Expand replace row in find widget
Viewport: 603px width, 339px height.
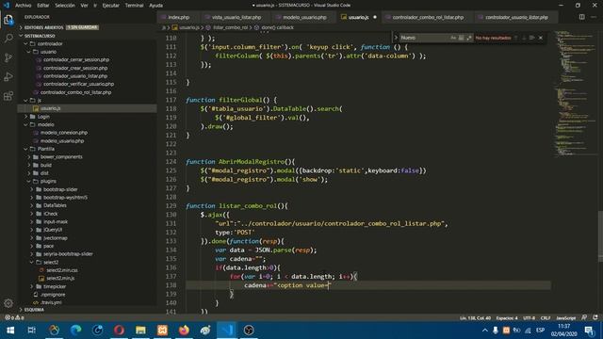pos(396,38)
